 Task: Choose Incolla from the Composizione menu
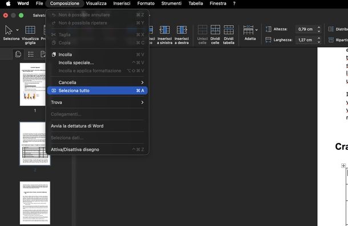click(98, 55)
